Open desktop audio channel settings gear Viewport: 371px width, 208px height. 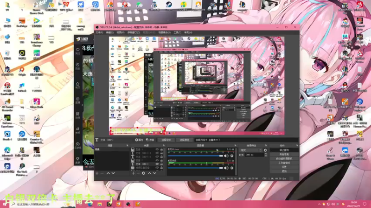[232, 168]
